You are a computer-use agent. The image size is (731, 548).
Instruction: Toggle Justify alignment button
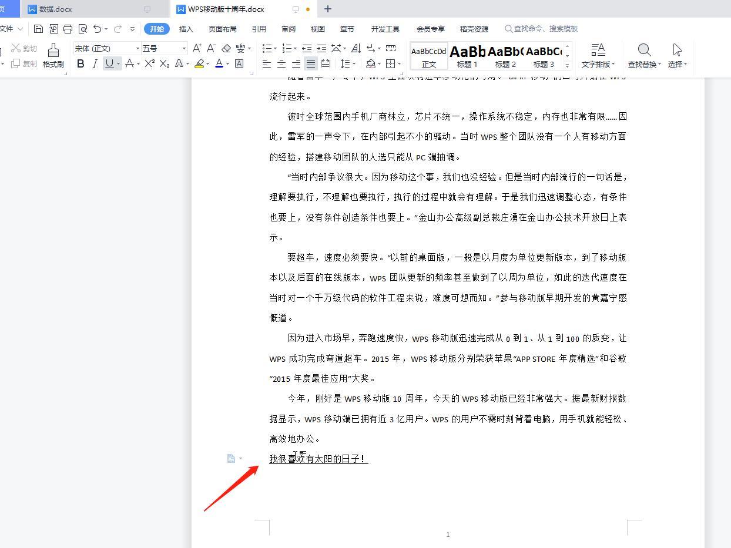(311, 63)
